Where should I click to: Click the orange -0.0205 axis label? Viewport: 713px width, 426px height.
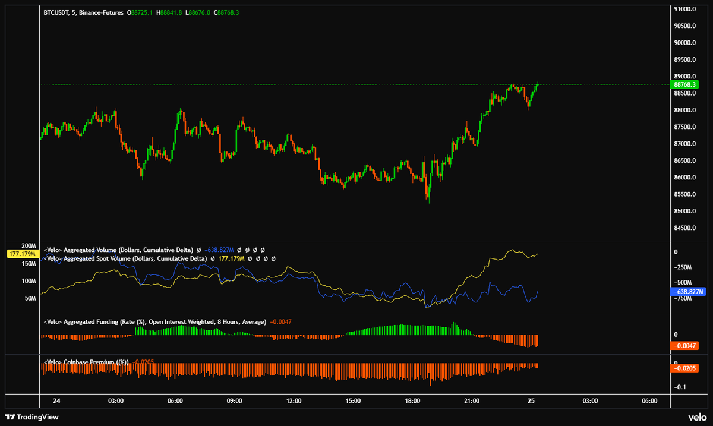pyautogui.click(x=684, y=368)
